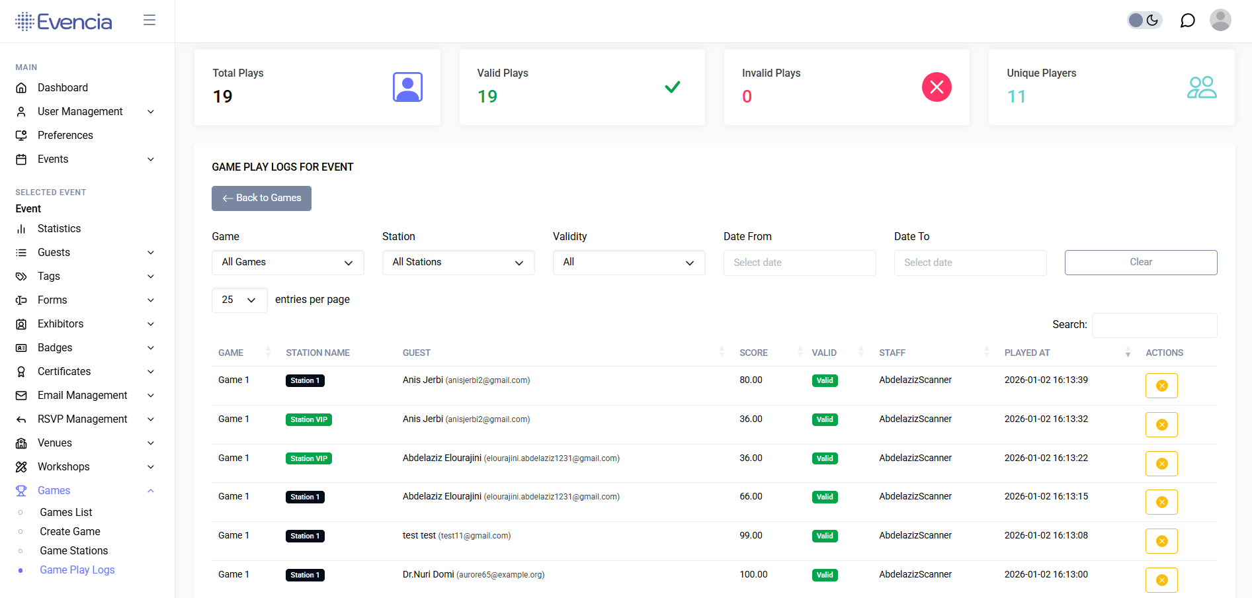Select Game Stations from the Games submenu

pyautogui.click(x=73, y=550)
